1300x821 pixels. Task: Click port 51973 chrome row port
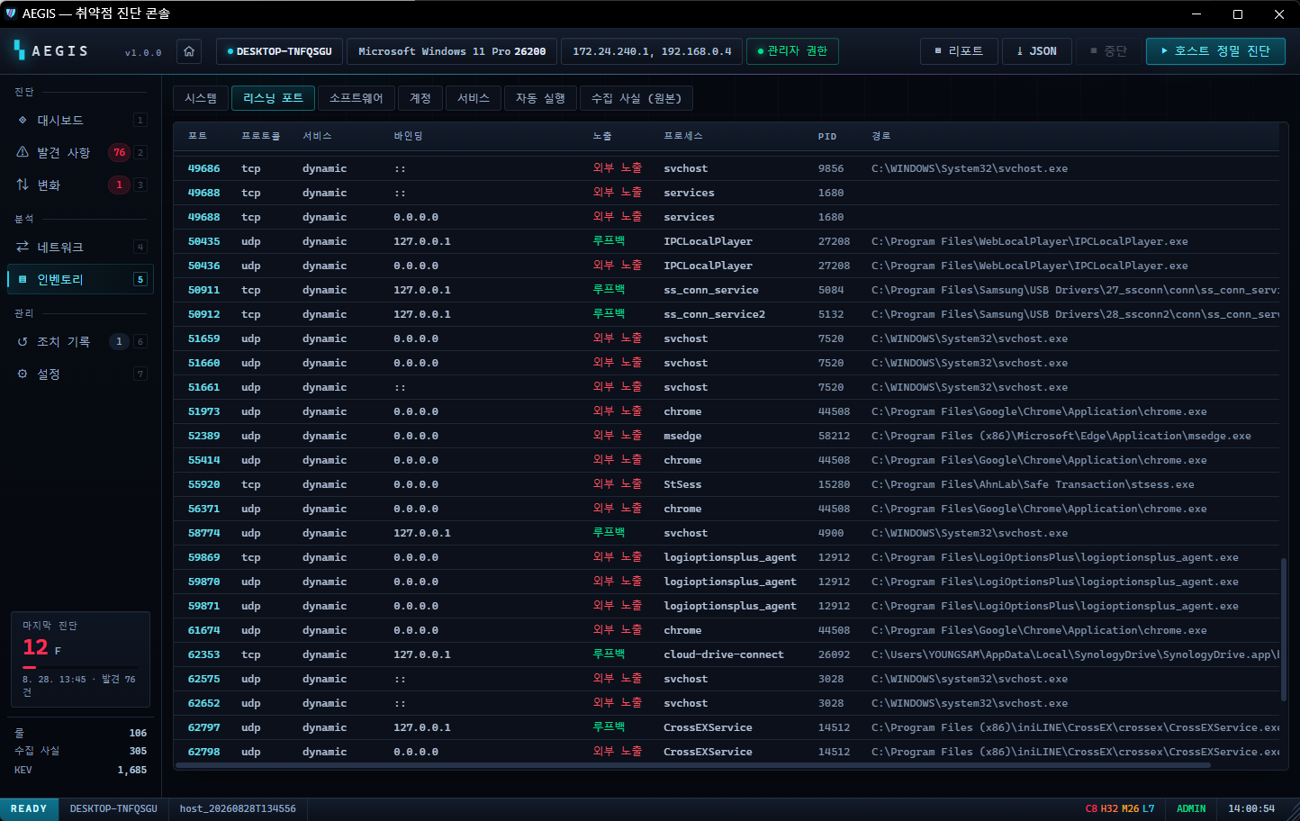203,411
